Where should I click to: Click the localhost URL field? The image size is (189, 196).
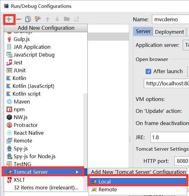[167, 83]
